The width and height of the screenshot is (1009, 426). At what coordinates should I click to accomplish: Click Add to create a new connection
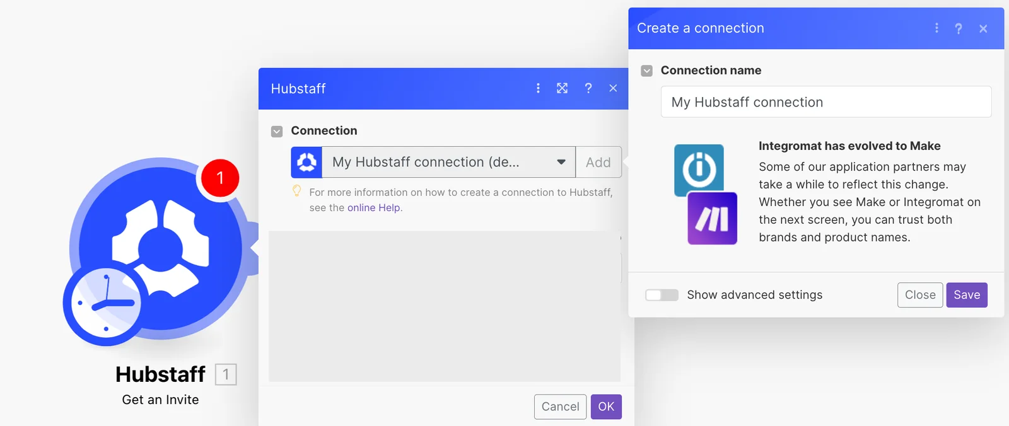click(x=598, y=162)
